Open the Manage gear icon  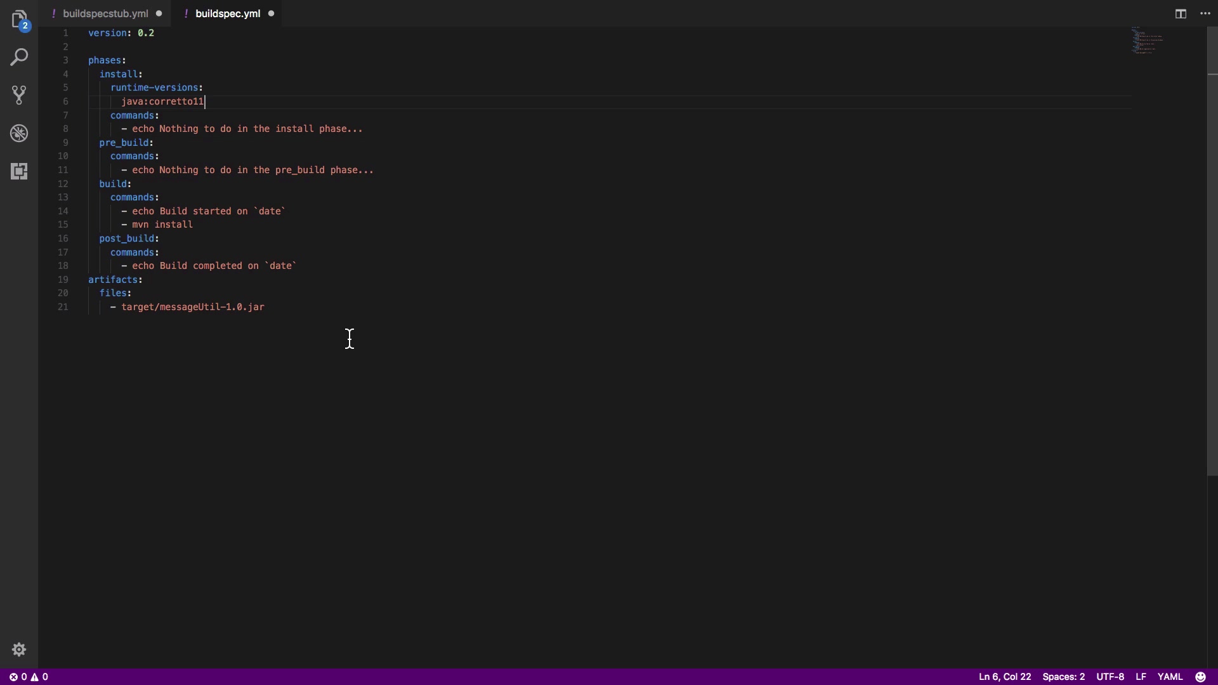tap(19, 649)
